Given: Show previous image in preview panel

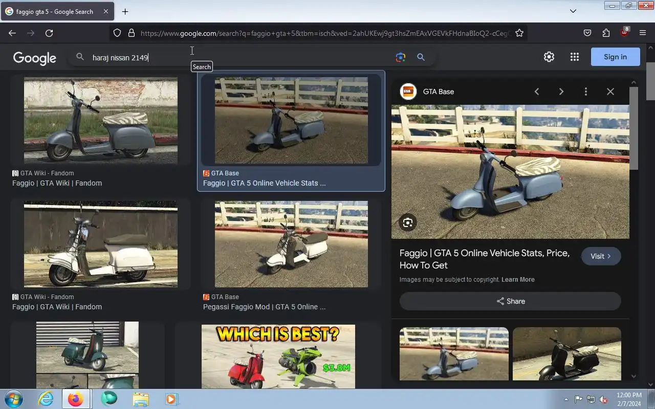Looking at the screenshot, I should (x=537, y=92).
